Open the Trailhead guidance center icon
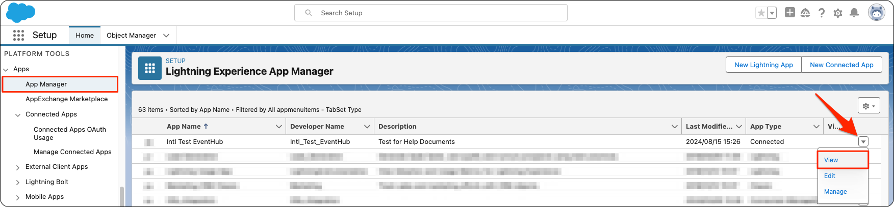 click(x=805, y=13)
